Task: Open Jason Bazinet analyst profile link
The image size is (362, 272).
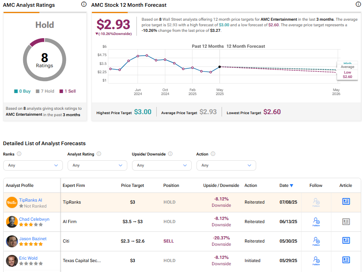Action: [x=33, y=239]
